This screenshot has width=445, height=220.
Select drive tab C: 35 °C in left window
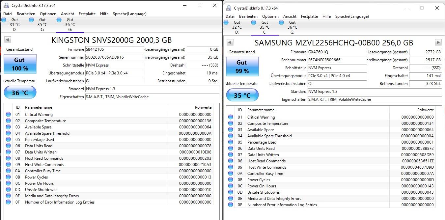tap(42, 25)
